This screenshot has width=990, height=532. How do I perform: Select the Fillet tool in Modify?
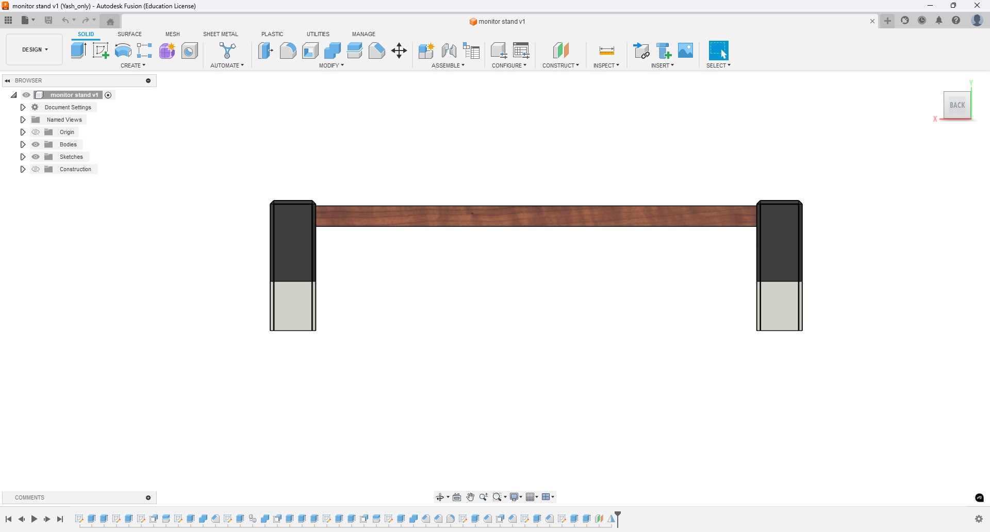coord(288,50)
